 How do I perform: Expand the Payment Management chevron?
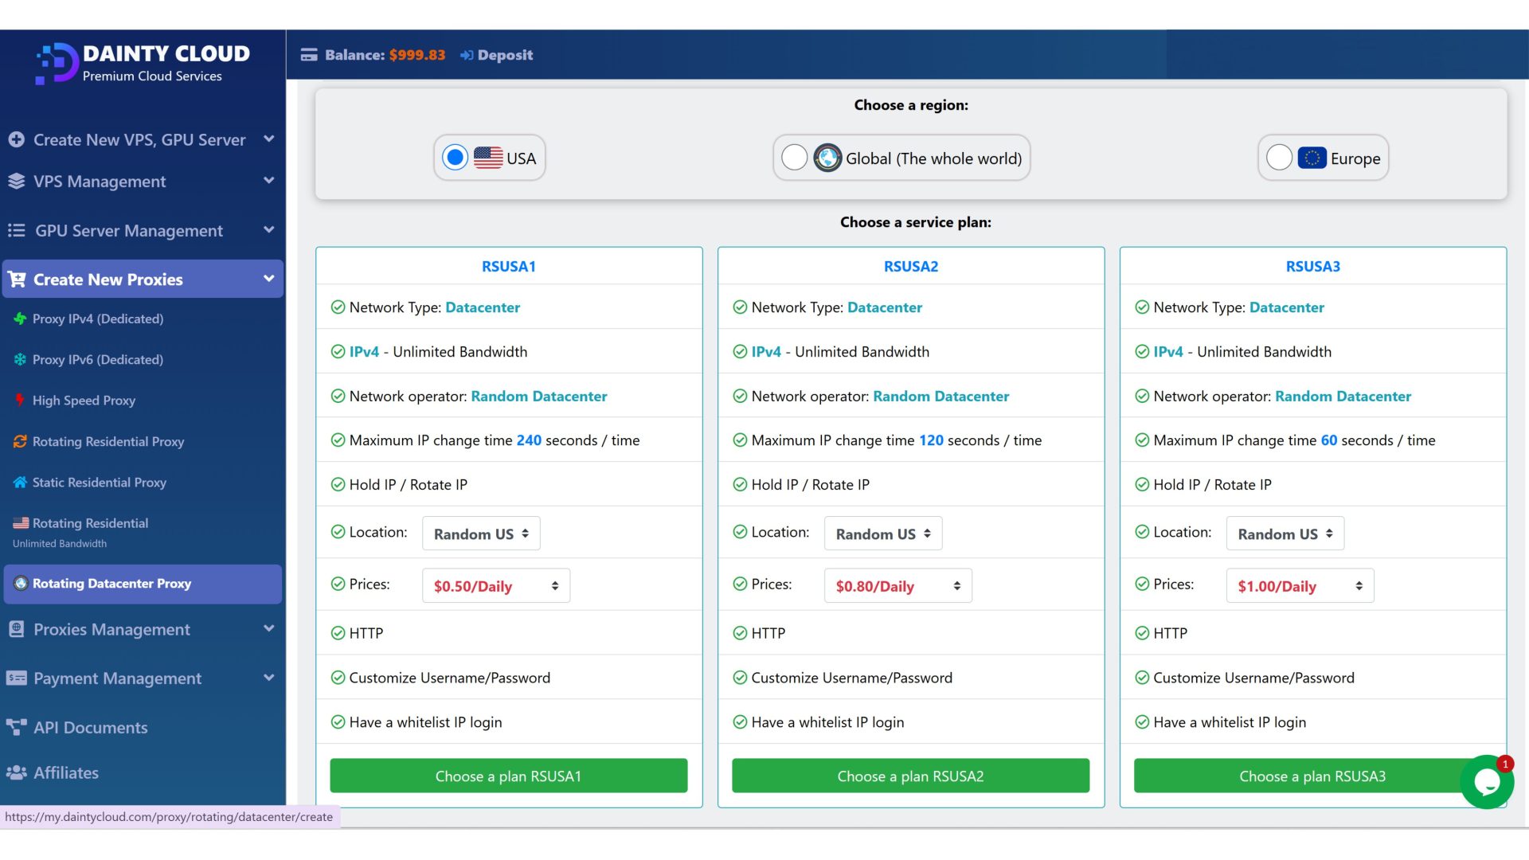pos(269,678)
